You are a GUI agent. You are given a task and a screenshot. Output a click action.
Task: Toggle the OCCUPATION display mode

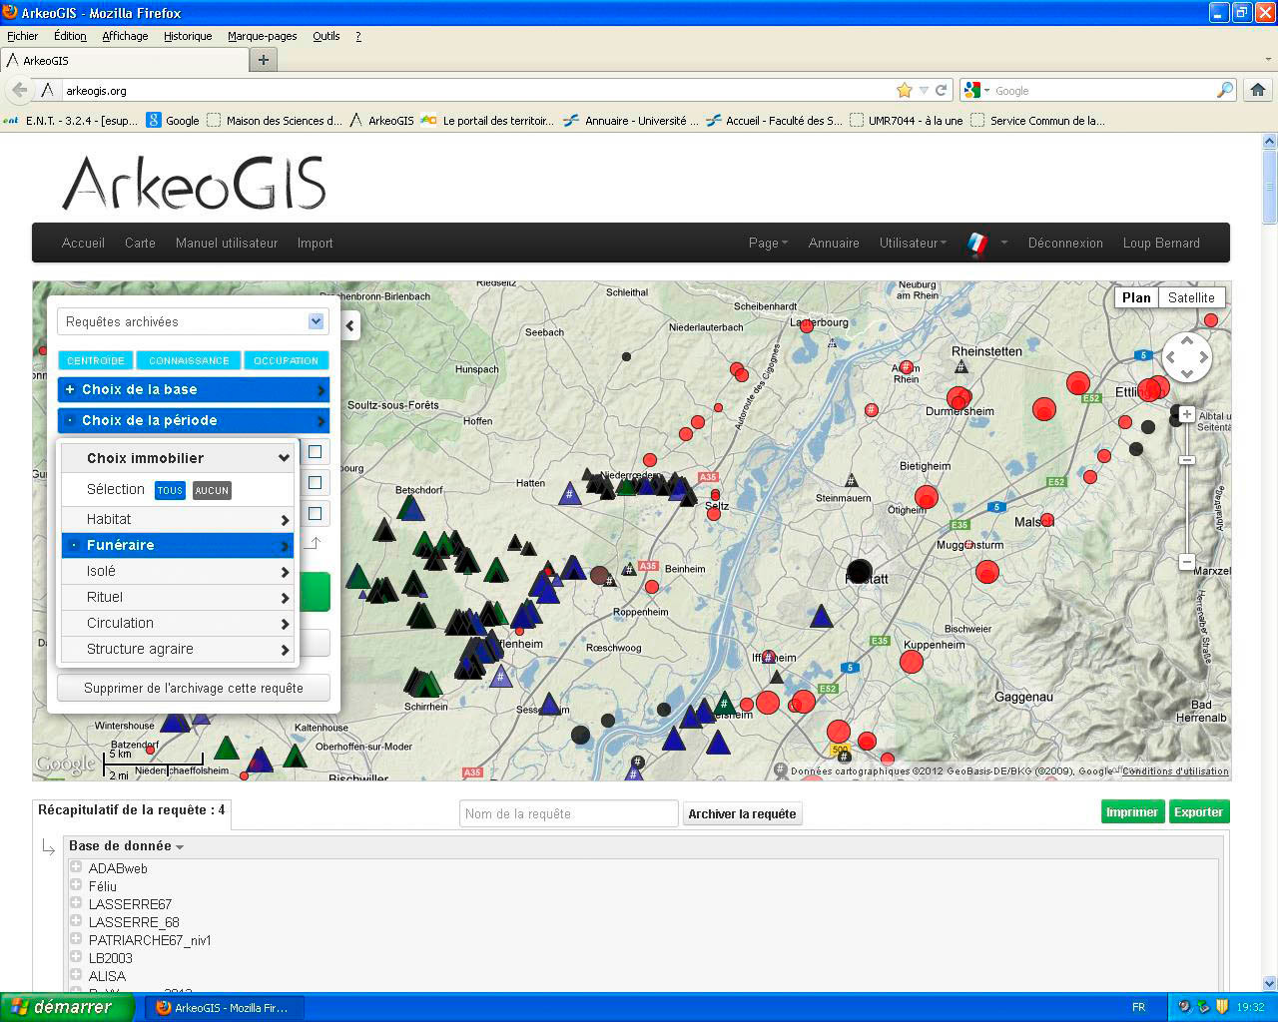point(286,360)
